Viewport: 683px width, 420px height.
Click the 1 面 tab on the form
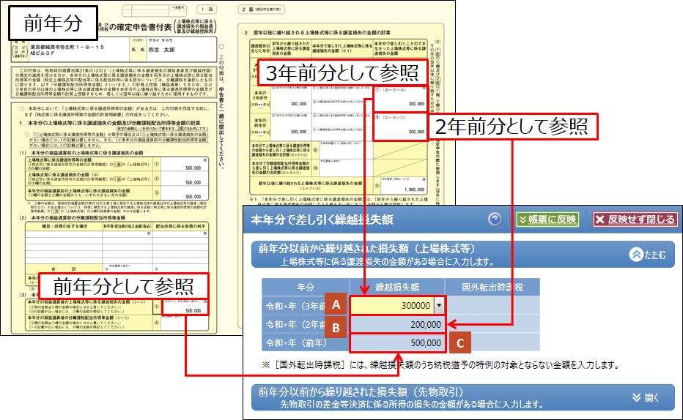207,9
